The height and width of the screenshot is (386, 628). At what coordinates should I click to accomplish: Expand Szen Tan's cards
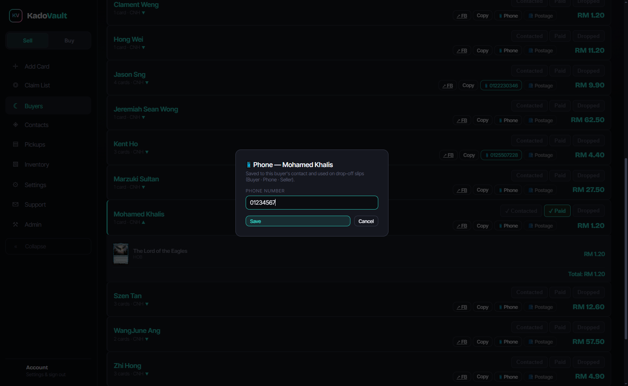[147, 304]
